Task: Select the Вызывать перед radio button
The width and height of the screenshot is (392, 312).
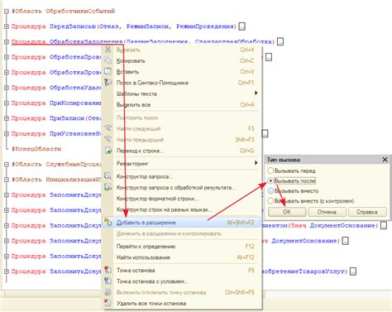Action: pos(270,170)
